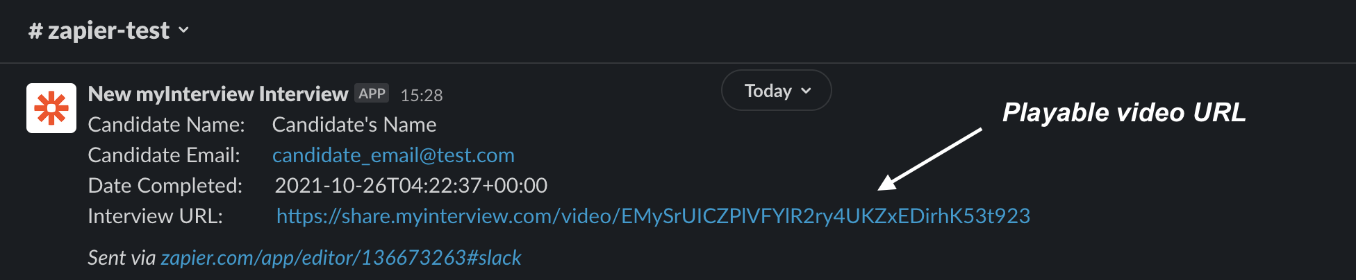This screenshot has width=1356, height=280.
Task: Open the New myInterview Interview sender profile
Action: tap(217, 94)
